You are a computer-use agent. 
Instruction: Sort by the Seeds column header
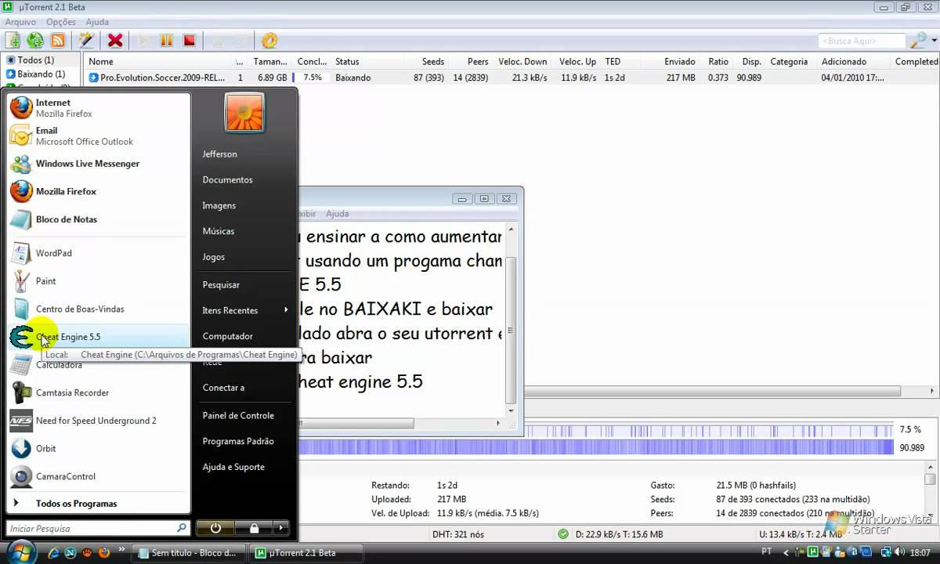(433, 61)
